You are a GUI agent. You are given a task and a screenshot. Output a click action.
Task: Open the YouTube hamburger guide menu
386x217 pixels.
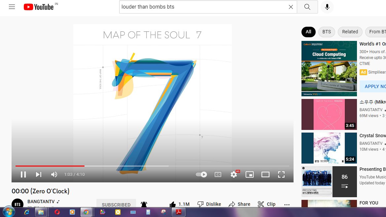(12, 7)
